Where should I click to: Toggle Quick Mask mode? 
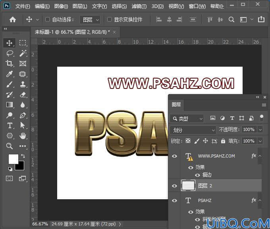point(9,178)
